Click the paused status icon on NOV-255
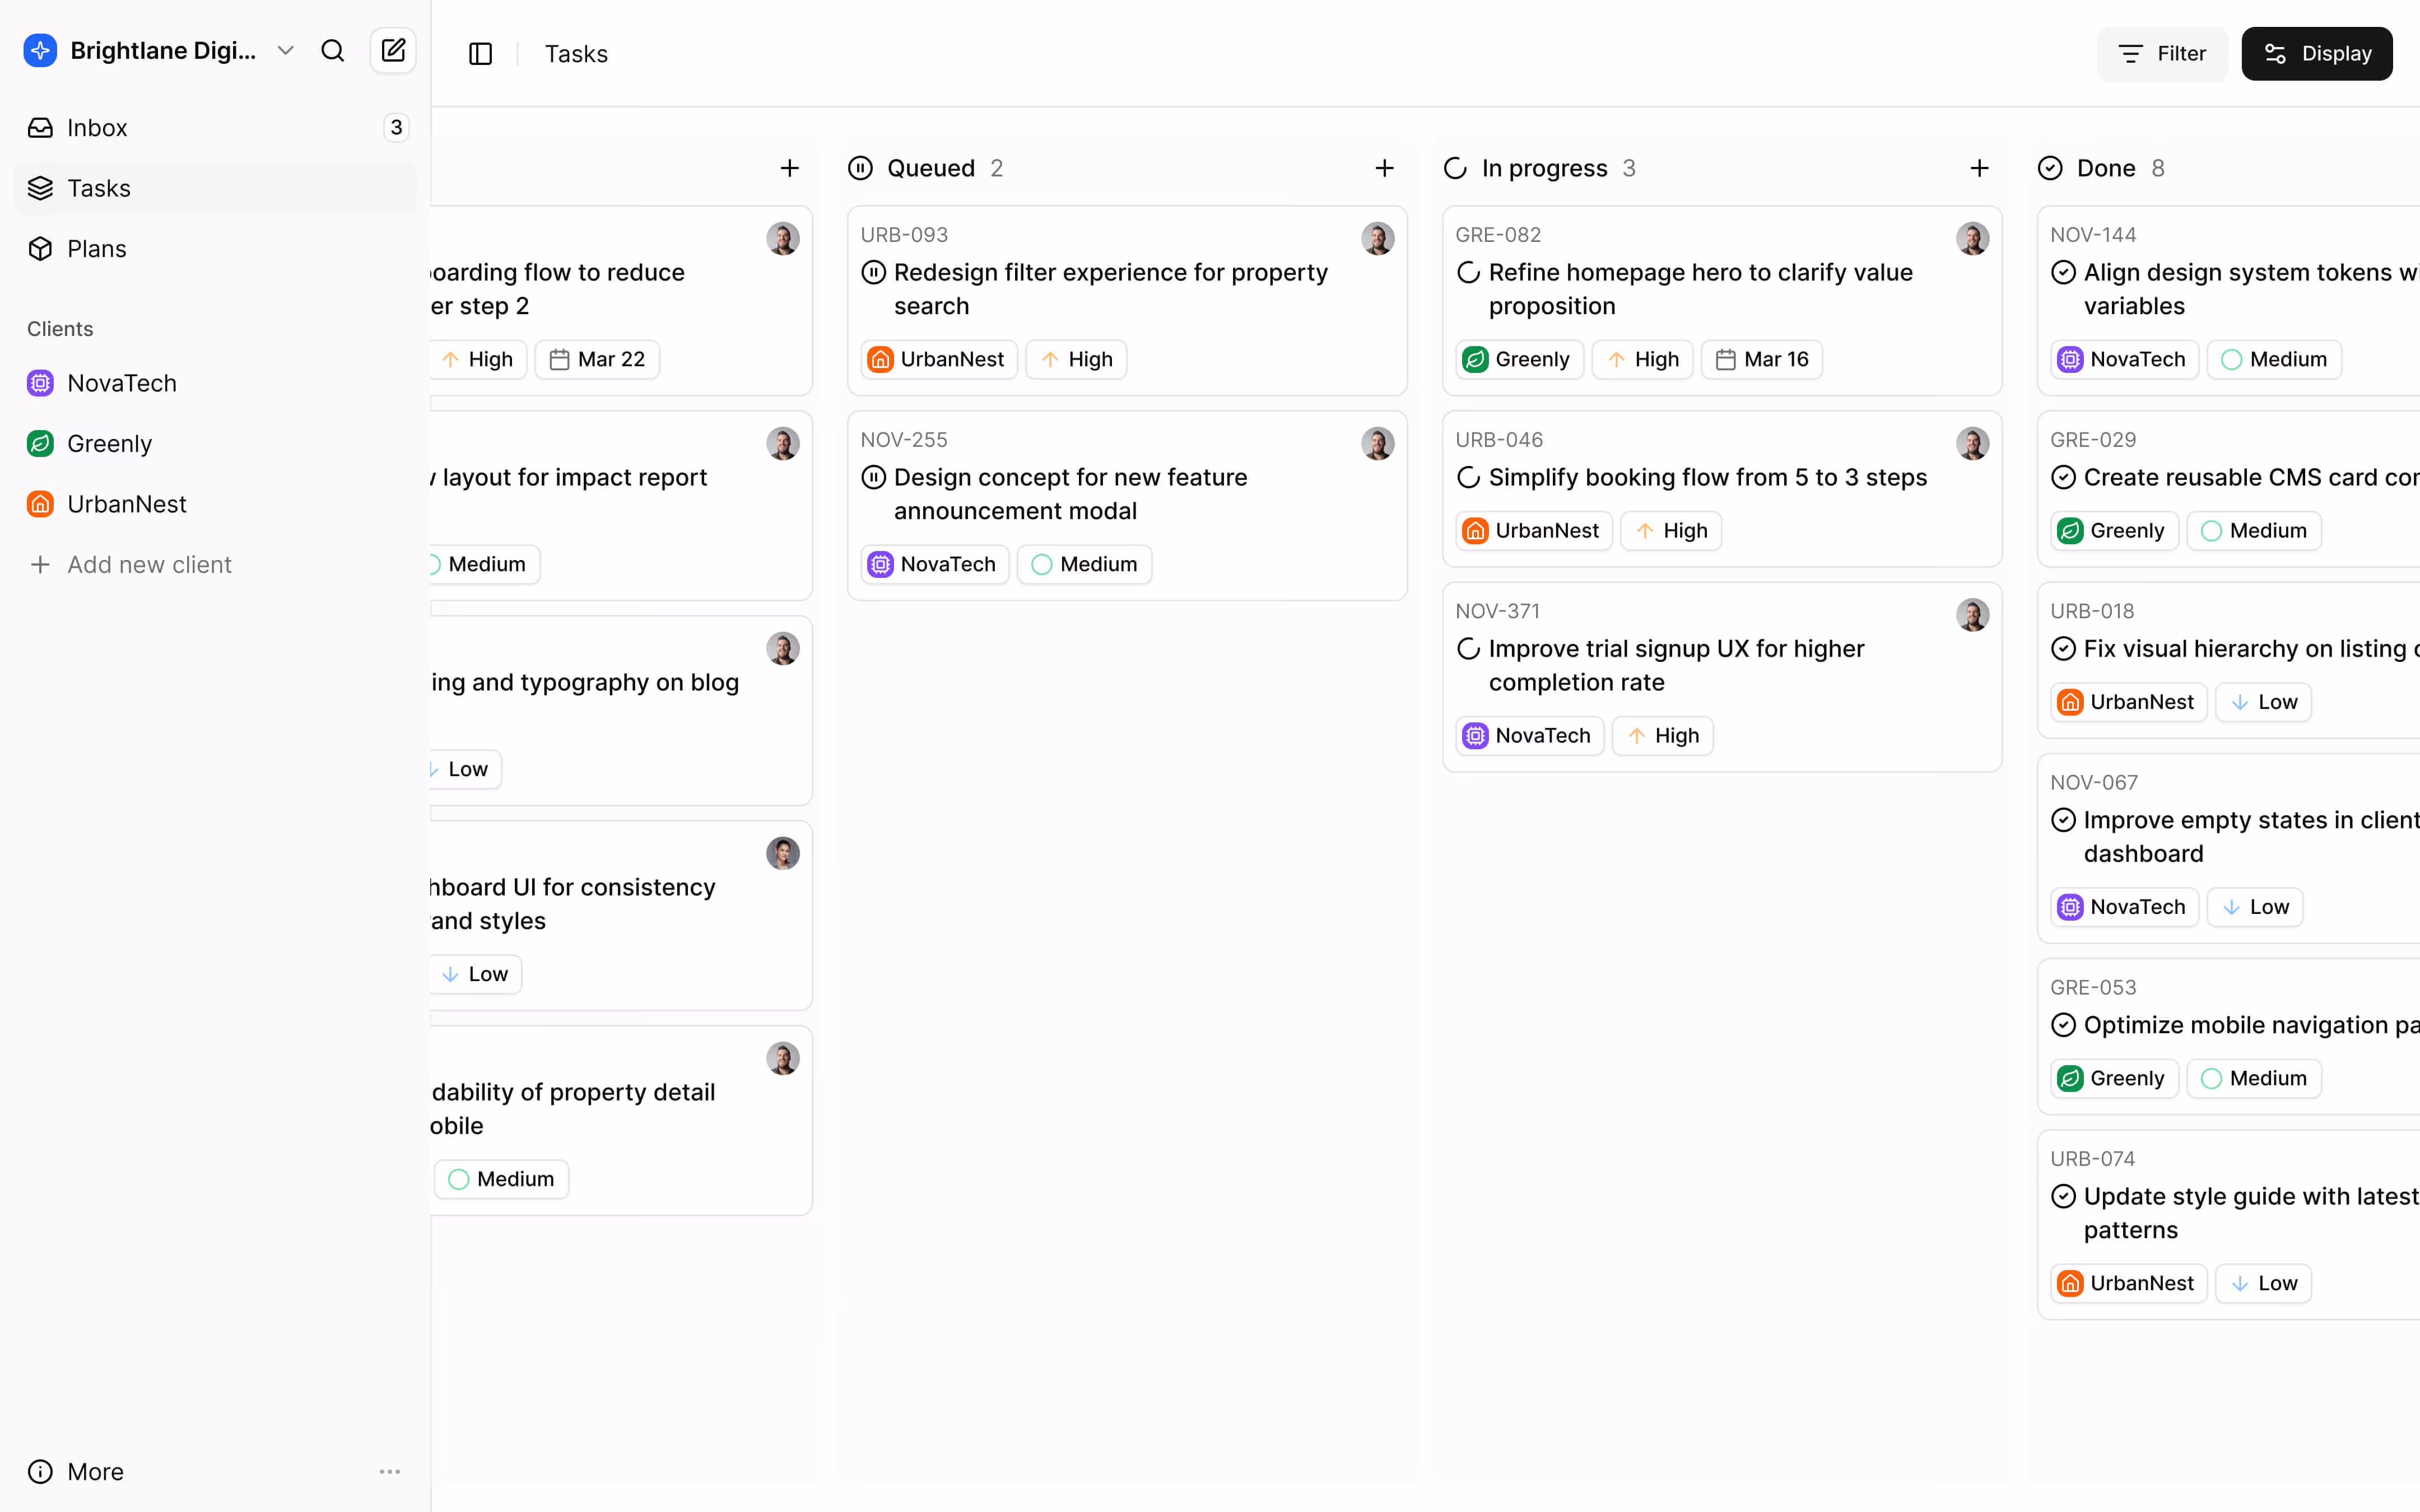 (x=873, y=477)
